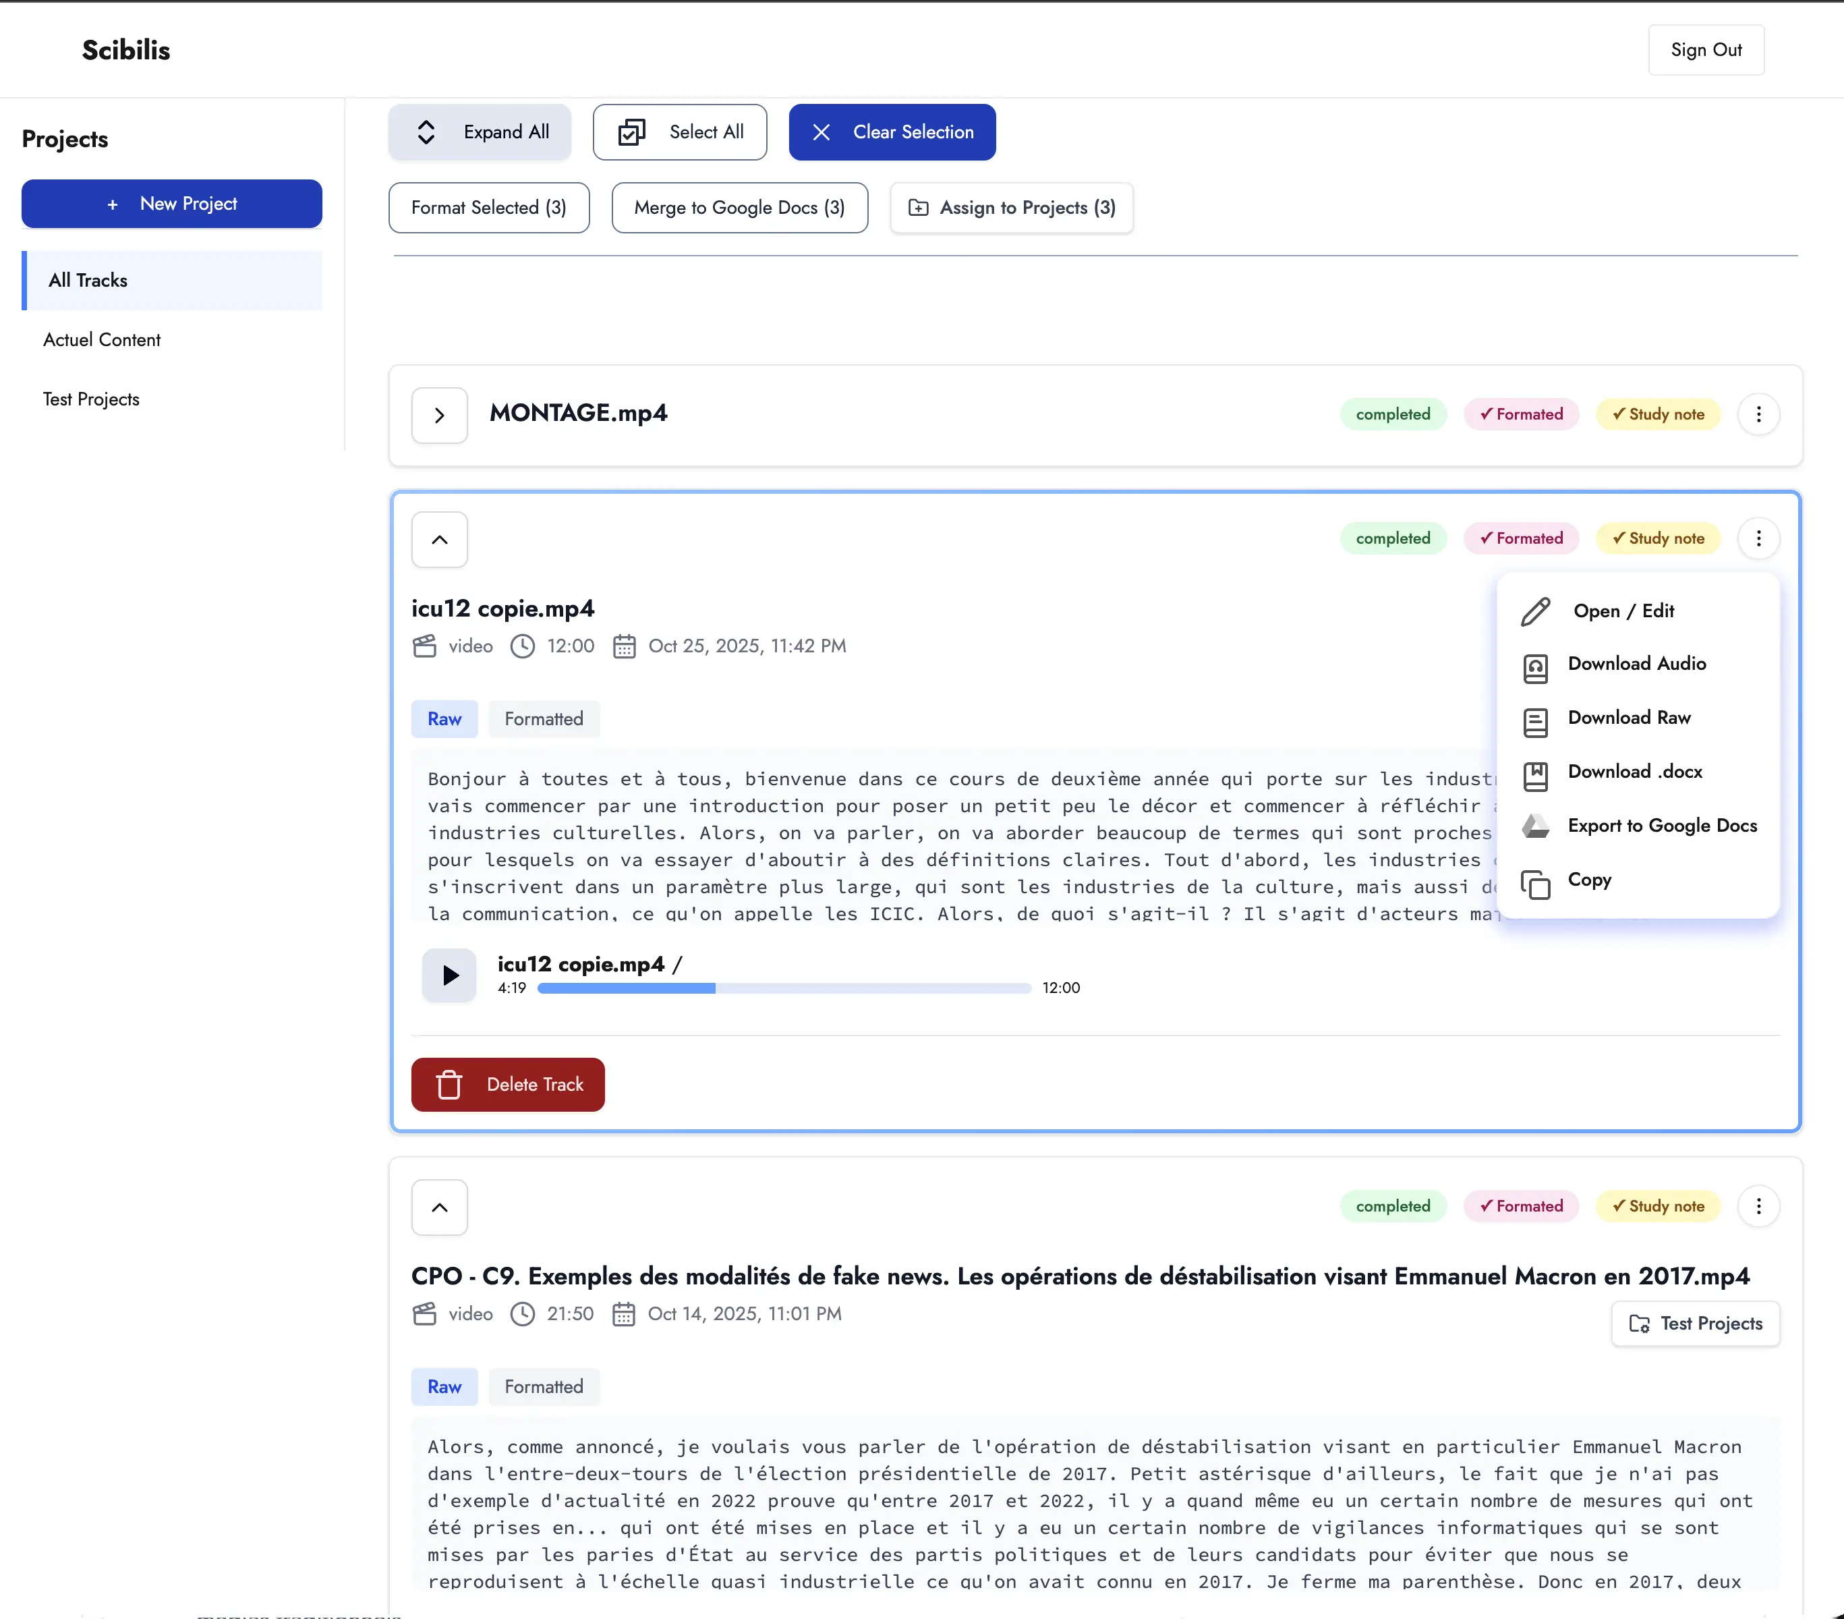Click the Delete Track button

tap(508, 1084)
